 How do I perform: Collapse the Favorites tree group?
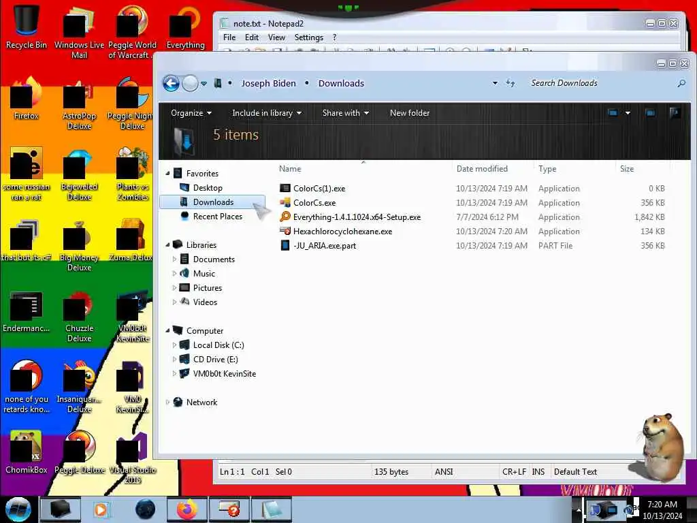click(167, 173)
